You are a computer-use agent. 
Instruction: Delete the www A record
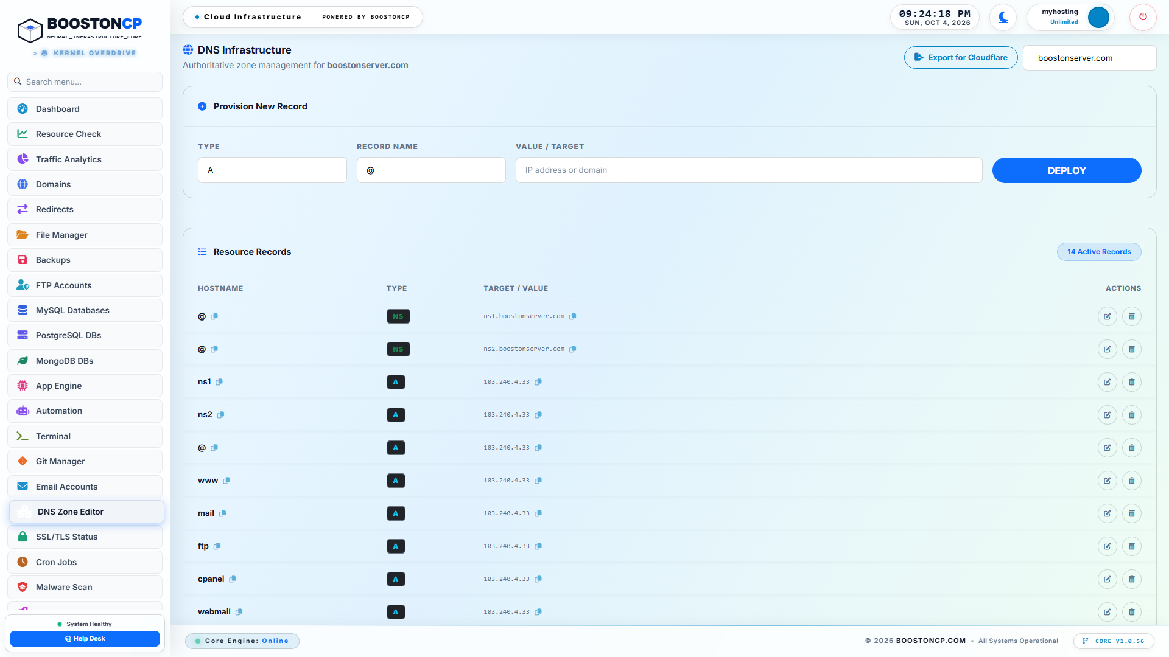(x=1131, y=481)
